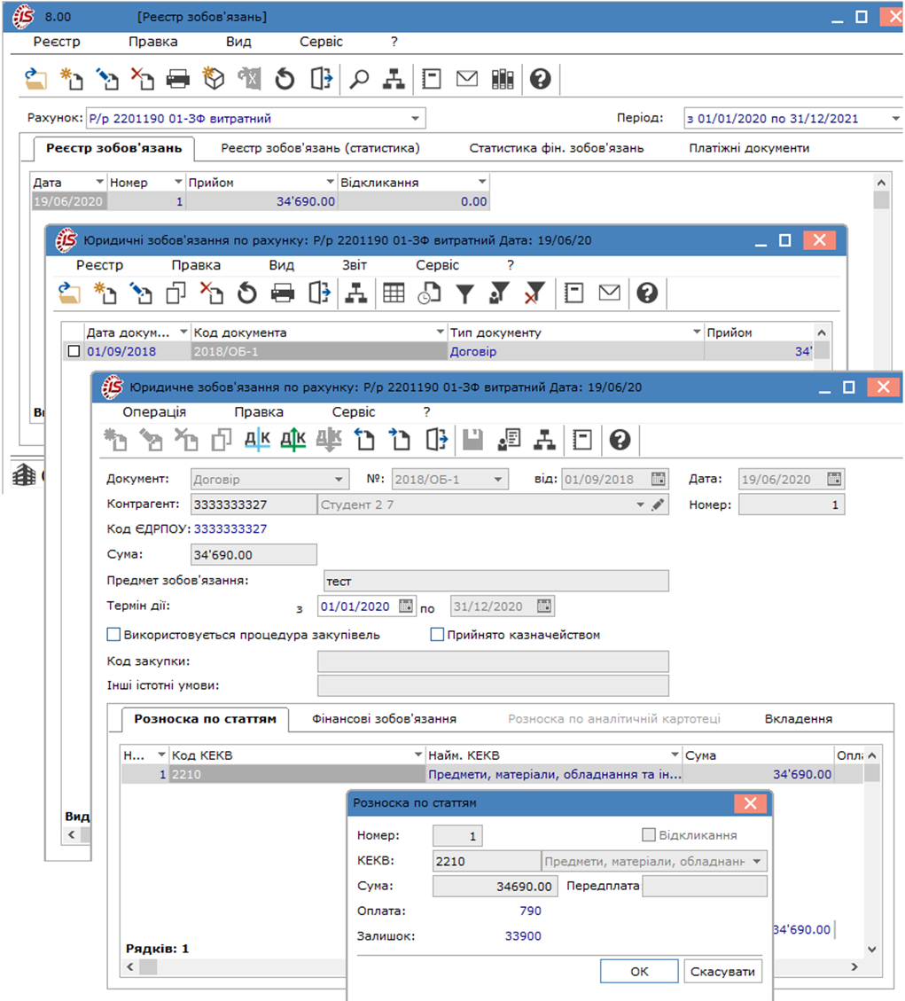Click scroll up arrow in main registry list

pyautogui.click(x=881, y=183)
